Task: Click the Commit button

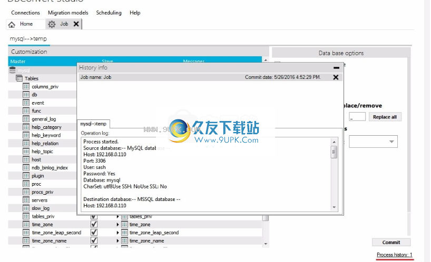Action: coord(391,242)
